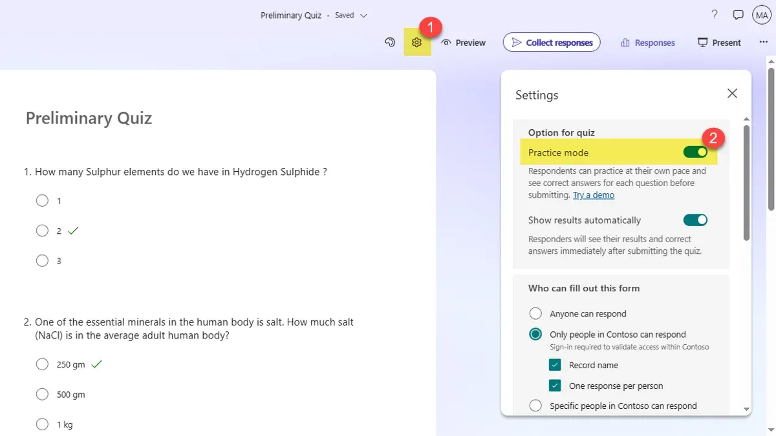Close the Settings panel

coord(732,94)
